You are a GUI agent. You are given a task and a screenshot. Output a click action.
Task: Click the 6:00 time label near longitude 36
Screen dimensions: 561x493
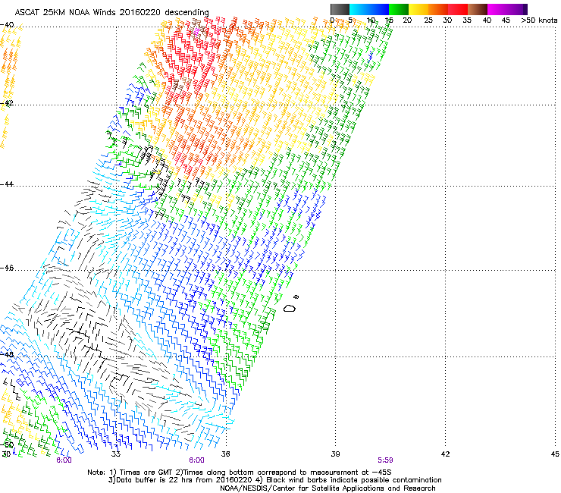point(197,460)
